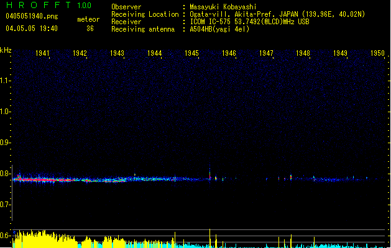Click the timestamp 04.05.05 19:40

click(x=32, y=29)
